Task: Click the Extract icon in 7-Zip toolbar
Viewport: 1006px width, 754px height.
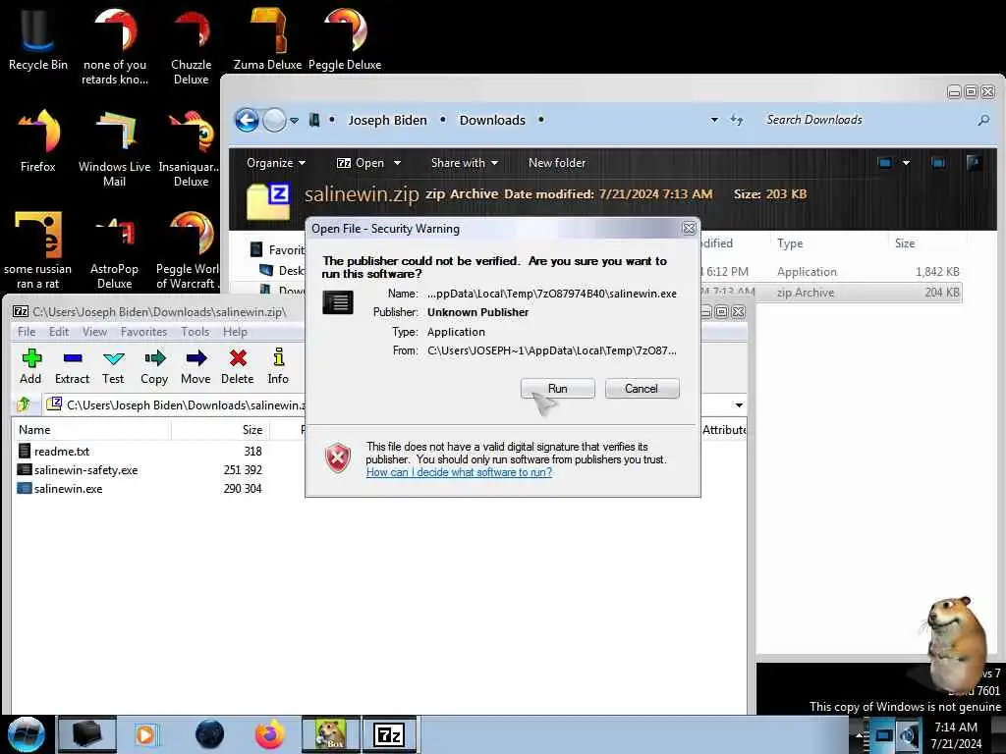Action: 72,367
